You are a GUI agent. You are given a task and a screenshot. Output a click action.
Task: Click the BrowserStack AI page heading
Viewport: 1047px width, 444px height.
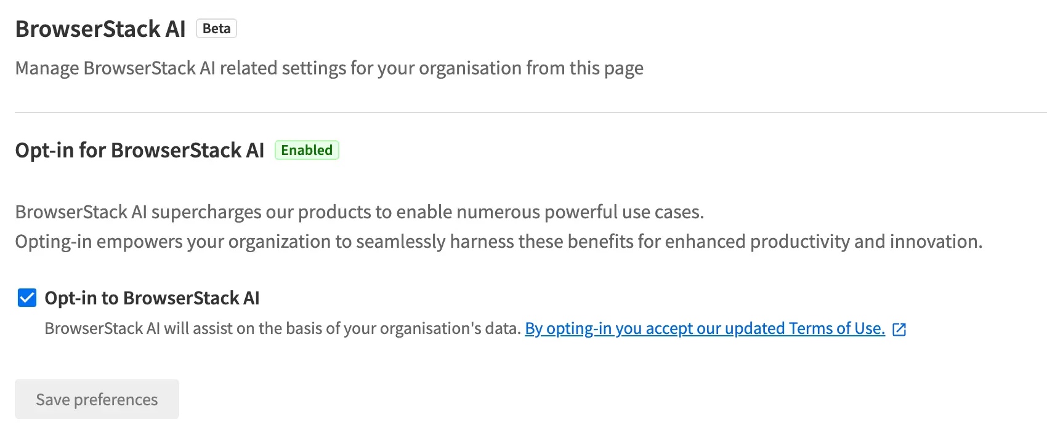(100, 29)
